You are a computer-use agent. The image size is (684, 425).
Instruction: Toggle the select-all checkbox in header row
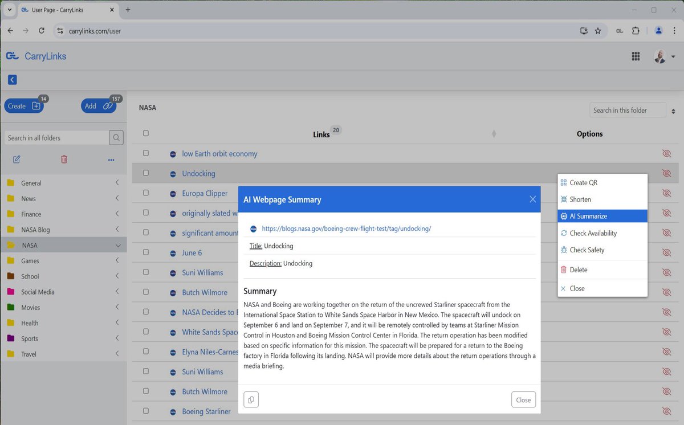pos(146,133)
